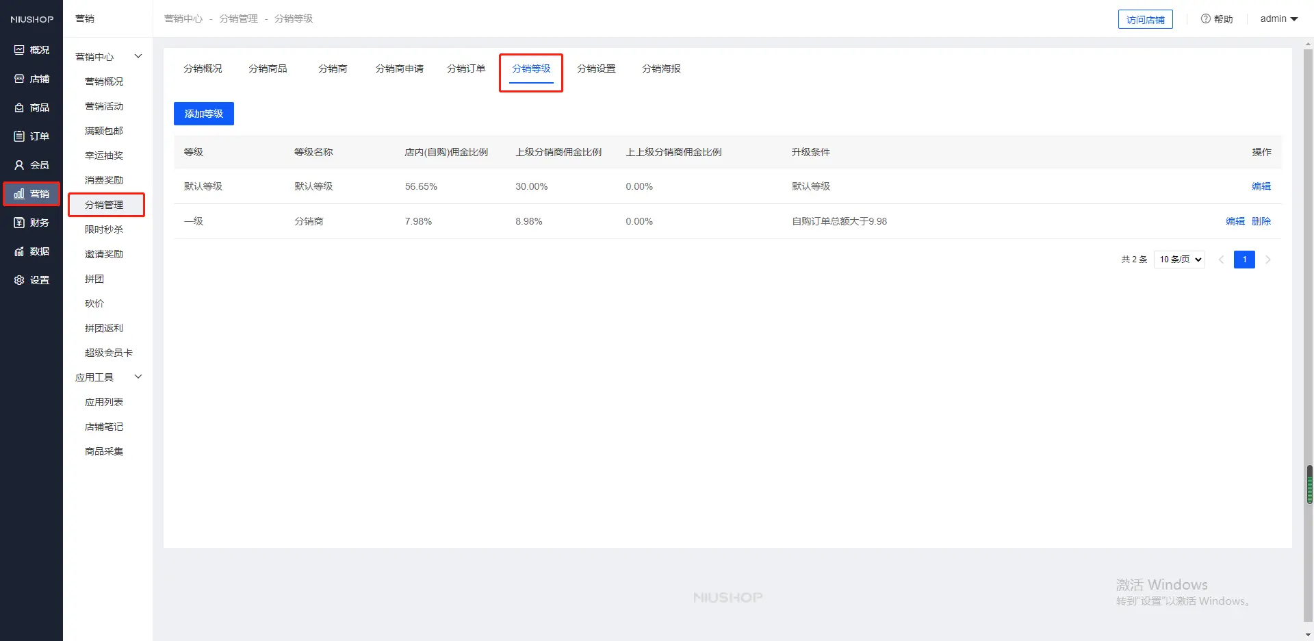
Task: Open the 设置 settings gear icon
Action: 19,280
